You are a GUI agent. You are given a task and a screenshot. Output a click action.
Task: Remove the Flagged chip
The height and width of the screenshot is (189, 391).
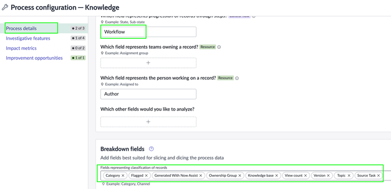coord(146,175)
